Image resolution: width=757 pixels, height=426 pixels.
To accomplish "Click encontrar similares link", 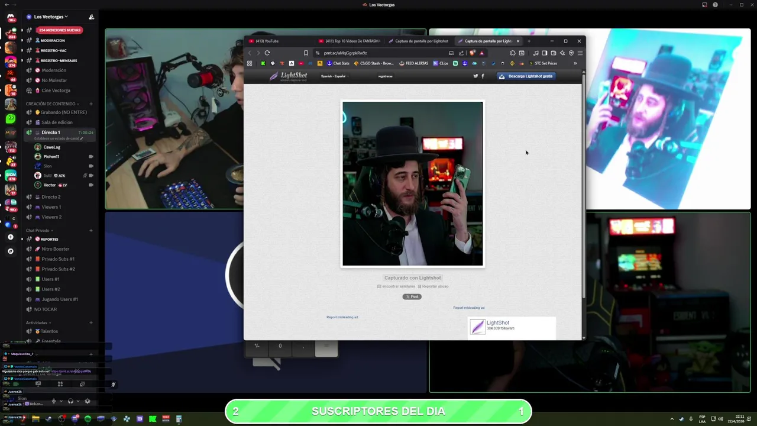I will tap(396, 286).
